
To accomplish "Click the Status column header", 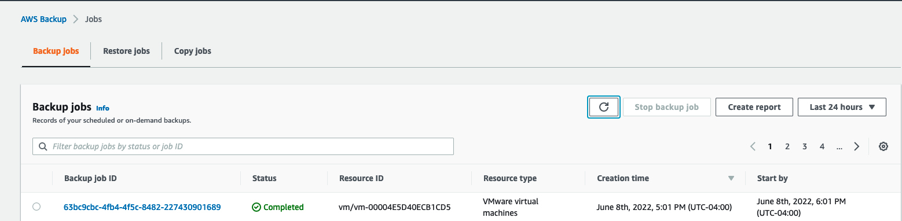I will click(x=265, y=178).
